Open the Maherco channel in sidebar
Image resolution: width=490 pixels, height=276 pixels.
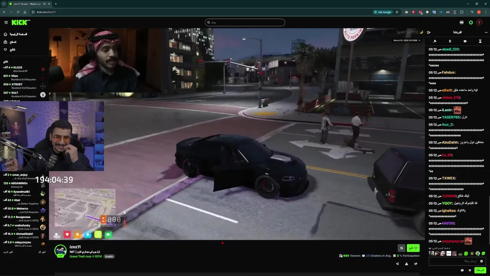tap(24, 210)
